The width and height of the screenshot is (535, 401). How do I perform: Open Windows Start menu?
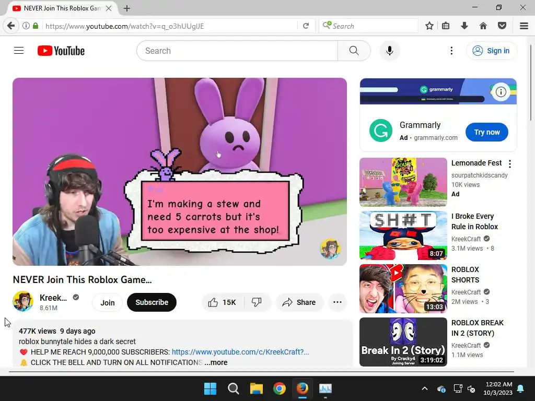210,388
